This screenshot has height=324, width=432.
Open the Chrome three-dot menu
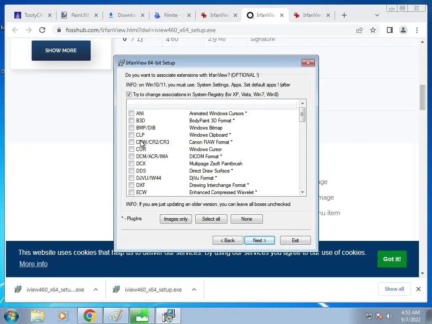417,30
